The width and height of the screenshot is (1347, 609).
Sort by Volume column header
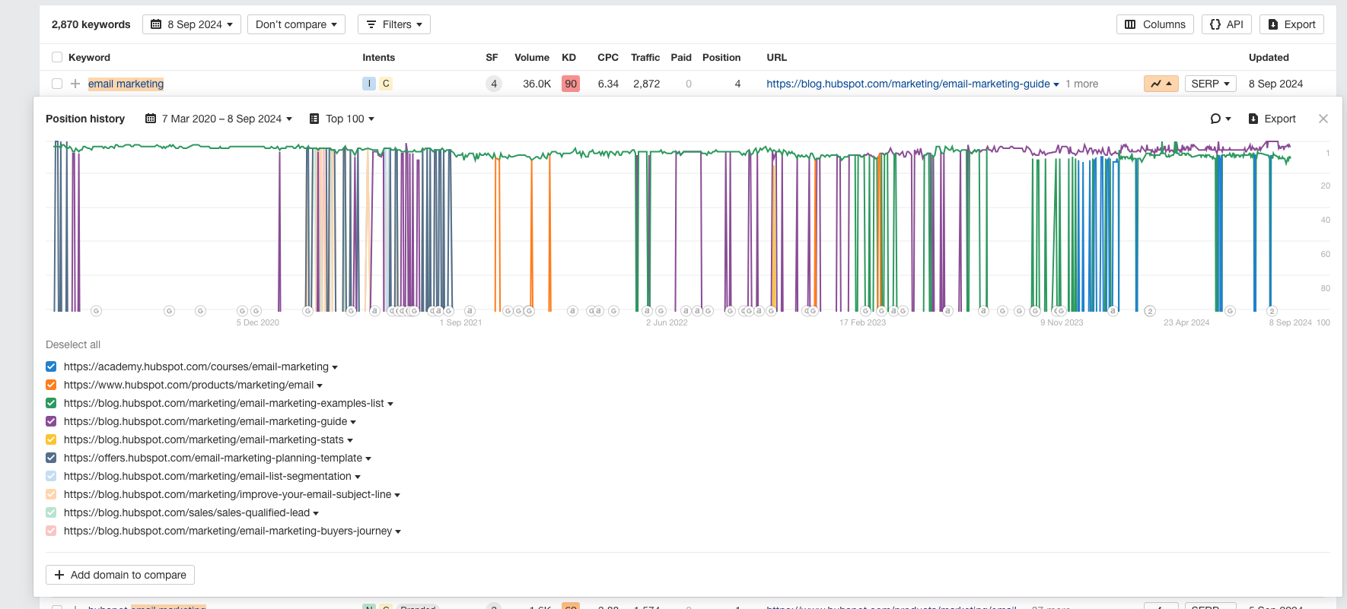[532, 57]
